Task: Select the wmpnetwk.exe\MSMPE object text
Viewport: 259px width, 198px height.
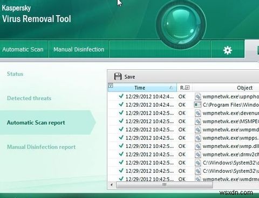Action: tap(231, 122)
